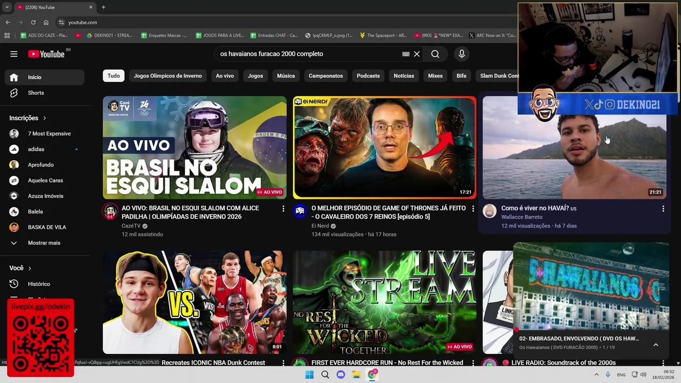Open Ei Nerd channel avatar
The width and height of the screenshot is (681, 383).
pos(300,211)
